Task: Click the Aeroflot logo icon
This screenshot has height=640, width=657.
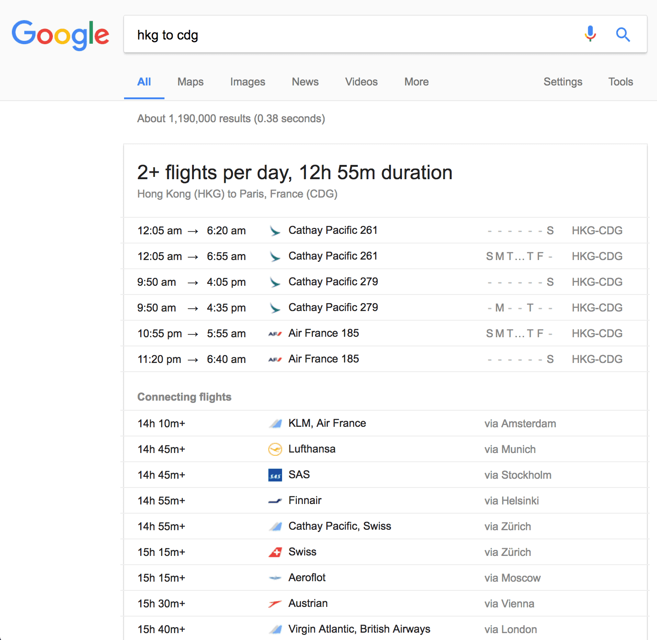Action: coord(275,578)
